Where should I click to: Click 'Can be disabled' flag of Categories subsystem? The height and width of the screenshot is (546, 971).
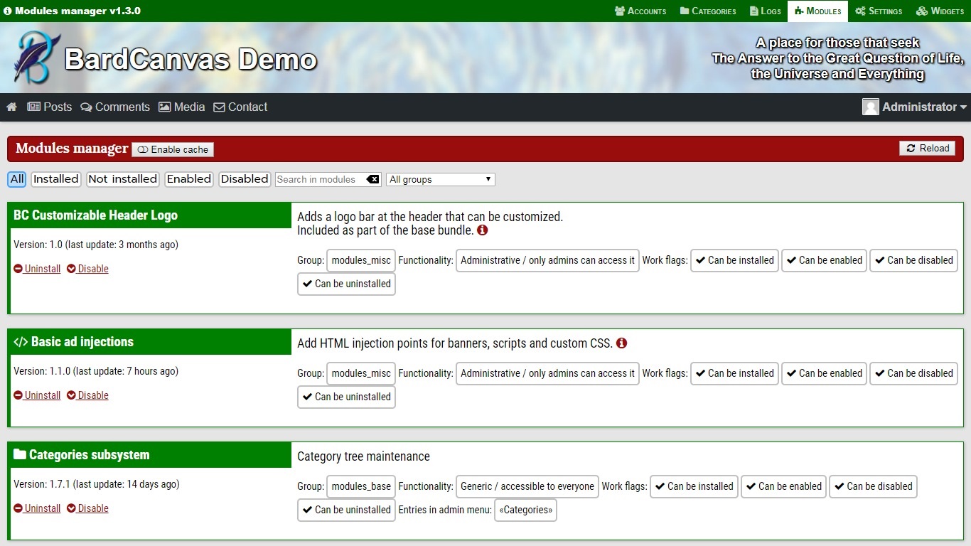[873, 486]
